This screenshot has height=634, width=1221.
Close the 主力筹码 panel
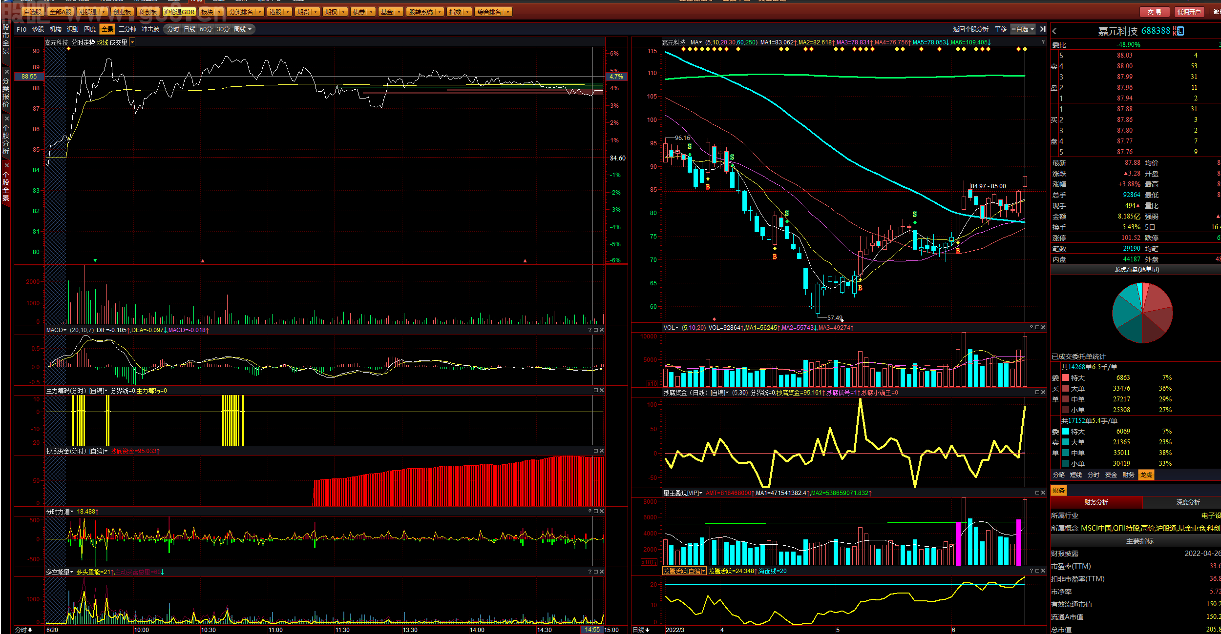point(602,391)
